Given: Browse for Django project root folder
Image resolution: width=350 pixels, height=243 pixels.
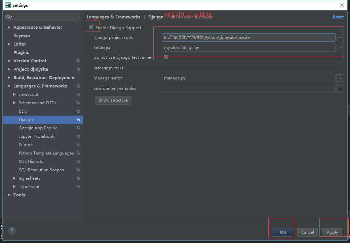Looking at the screenshot, I should coord(340,38).
